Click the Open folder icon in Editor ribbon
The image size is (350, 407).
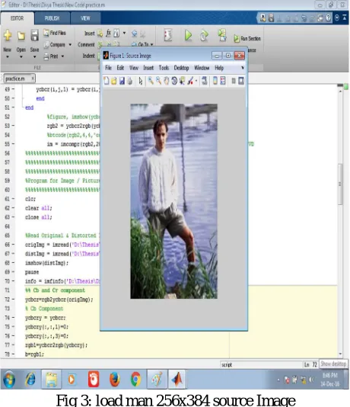click(x=21, y=36)
